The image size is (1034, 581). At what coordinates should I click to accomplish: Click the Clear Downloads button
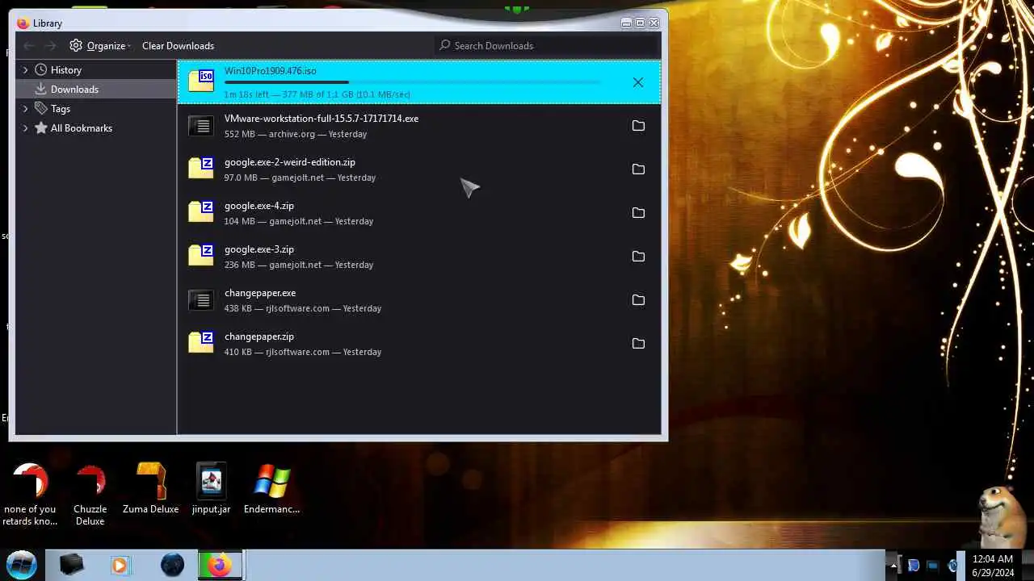coord(178,46)
